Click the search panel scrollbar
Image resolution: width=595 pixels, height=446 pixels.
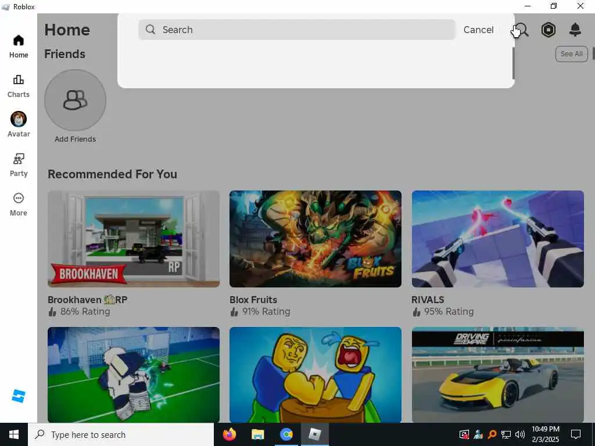[x=514, y=63]
